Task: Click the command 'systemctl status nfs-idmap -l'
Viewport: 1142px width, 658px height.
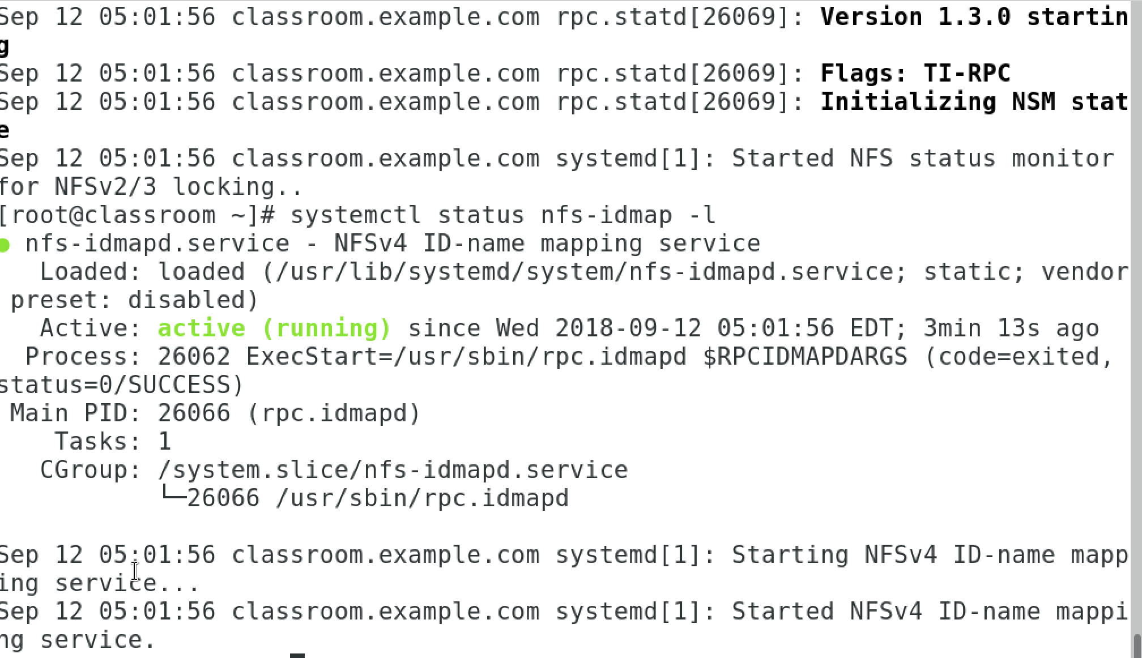Action: [503, 215]
